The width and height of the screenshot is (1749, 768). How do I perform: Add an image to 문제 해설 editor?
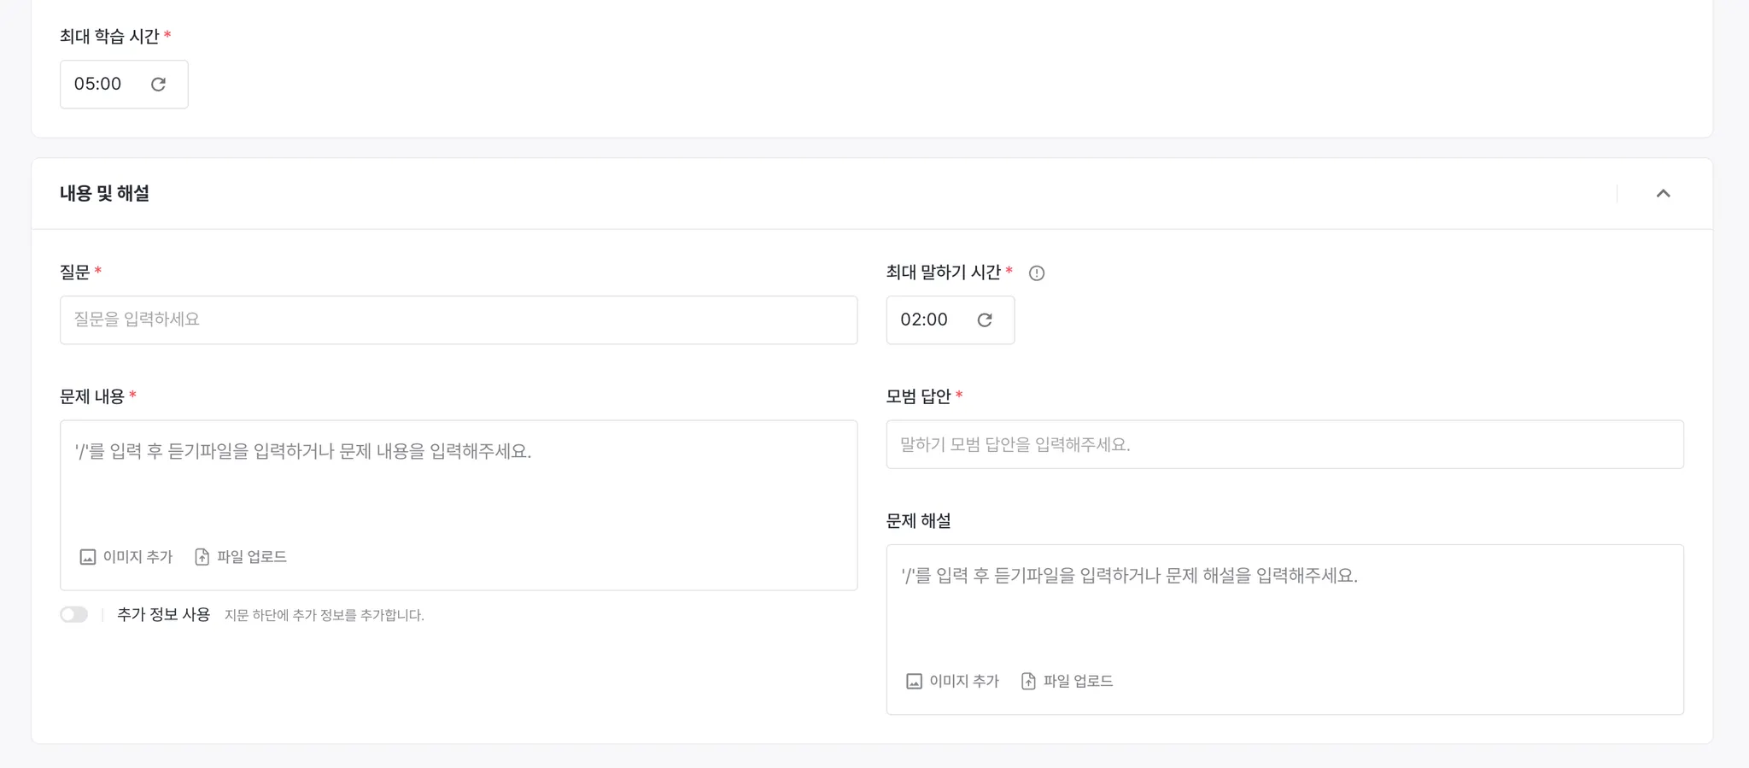952,681
